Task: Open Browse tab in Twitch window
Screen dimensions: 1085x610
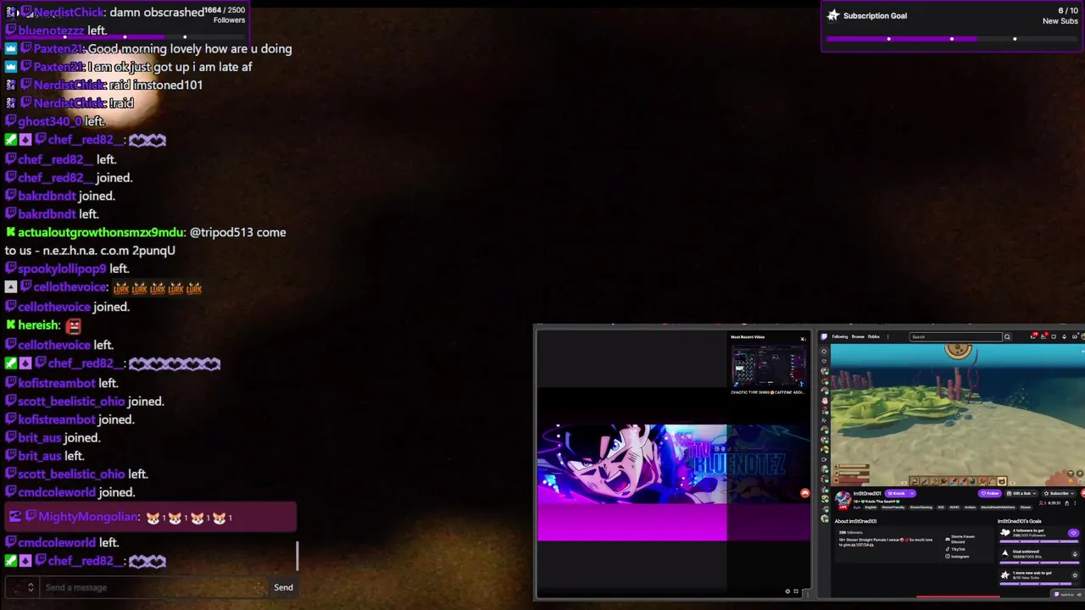Action: coord(858,336)
